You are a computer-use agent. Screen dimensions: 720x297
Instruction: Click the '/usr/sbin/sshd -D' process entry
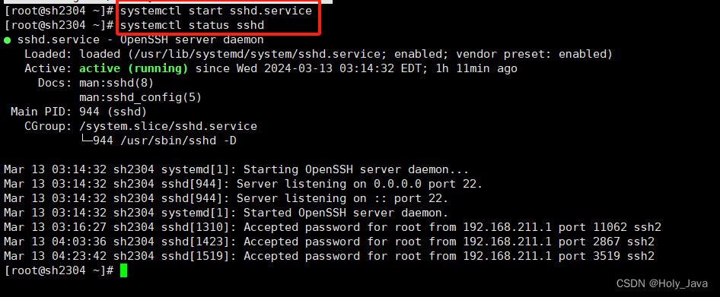[x=178, y=141]
